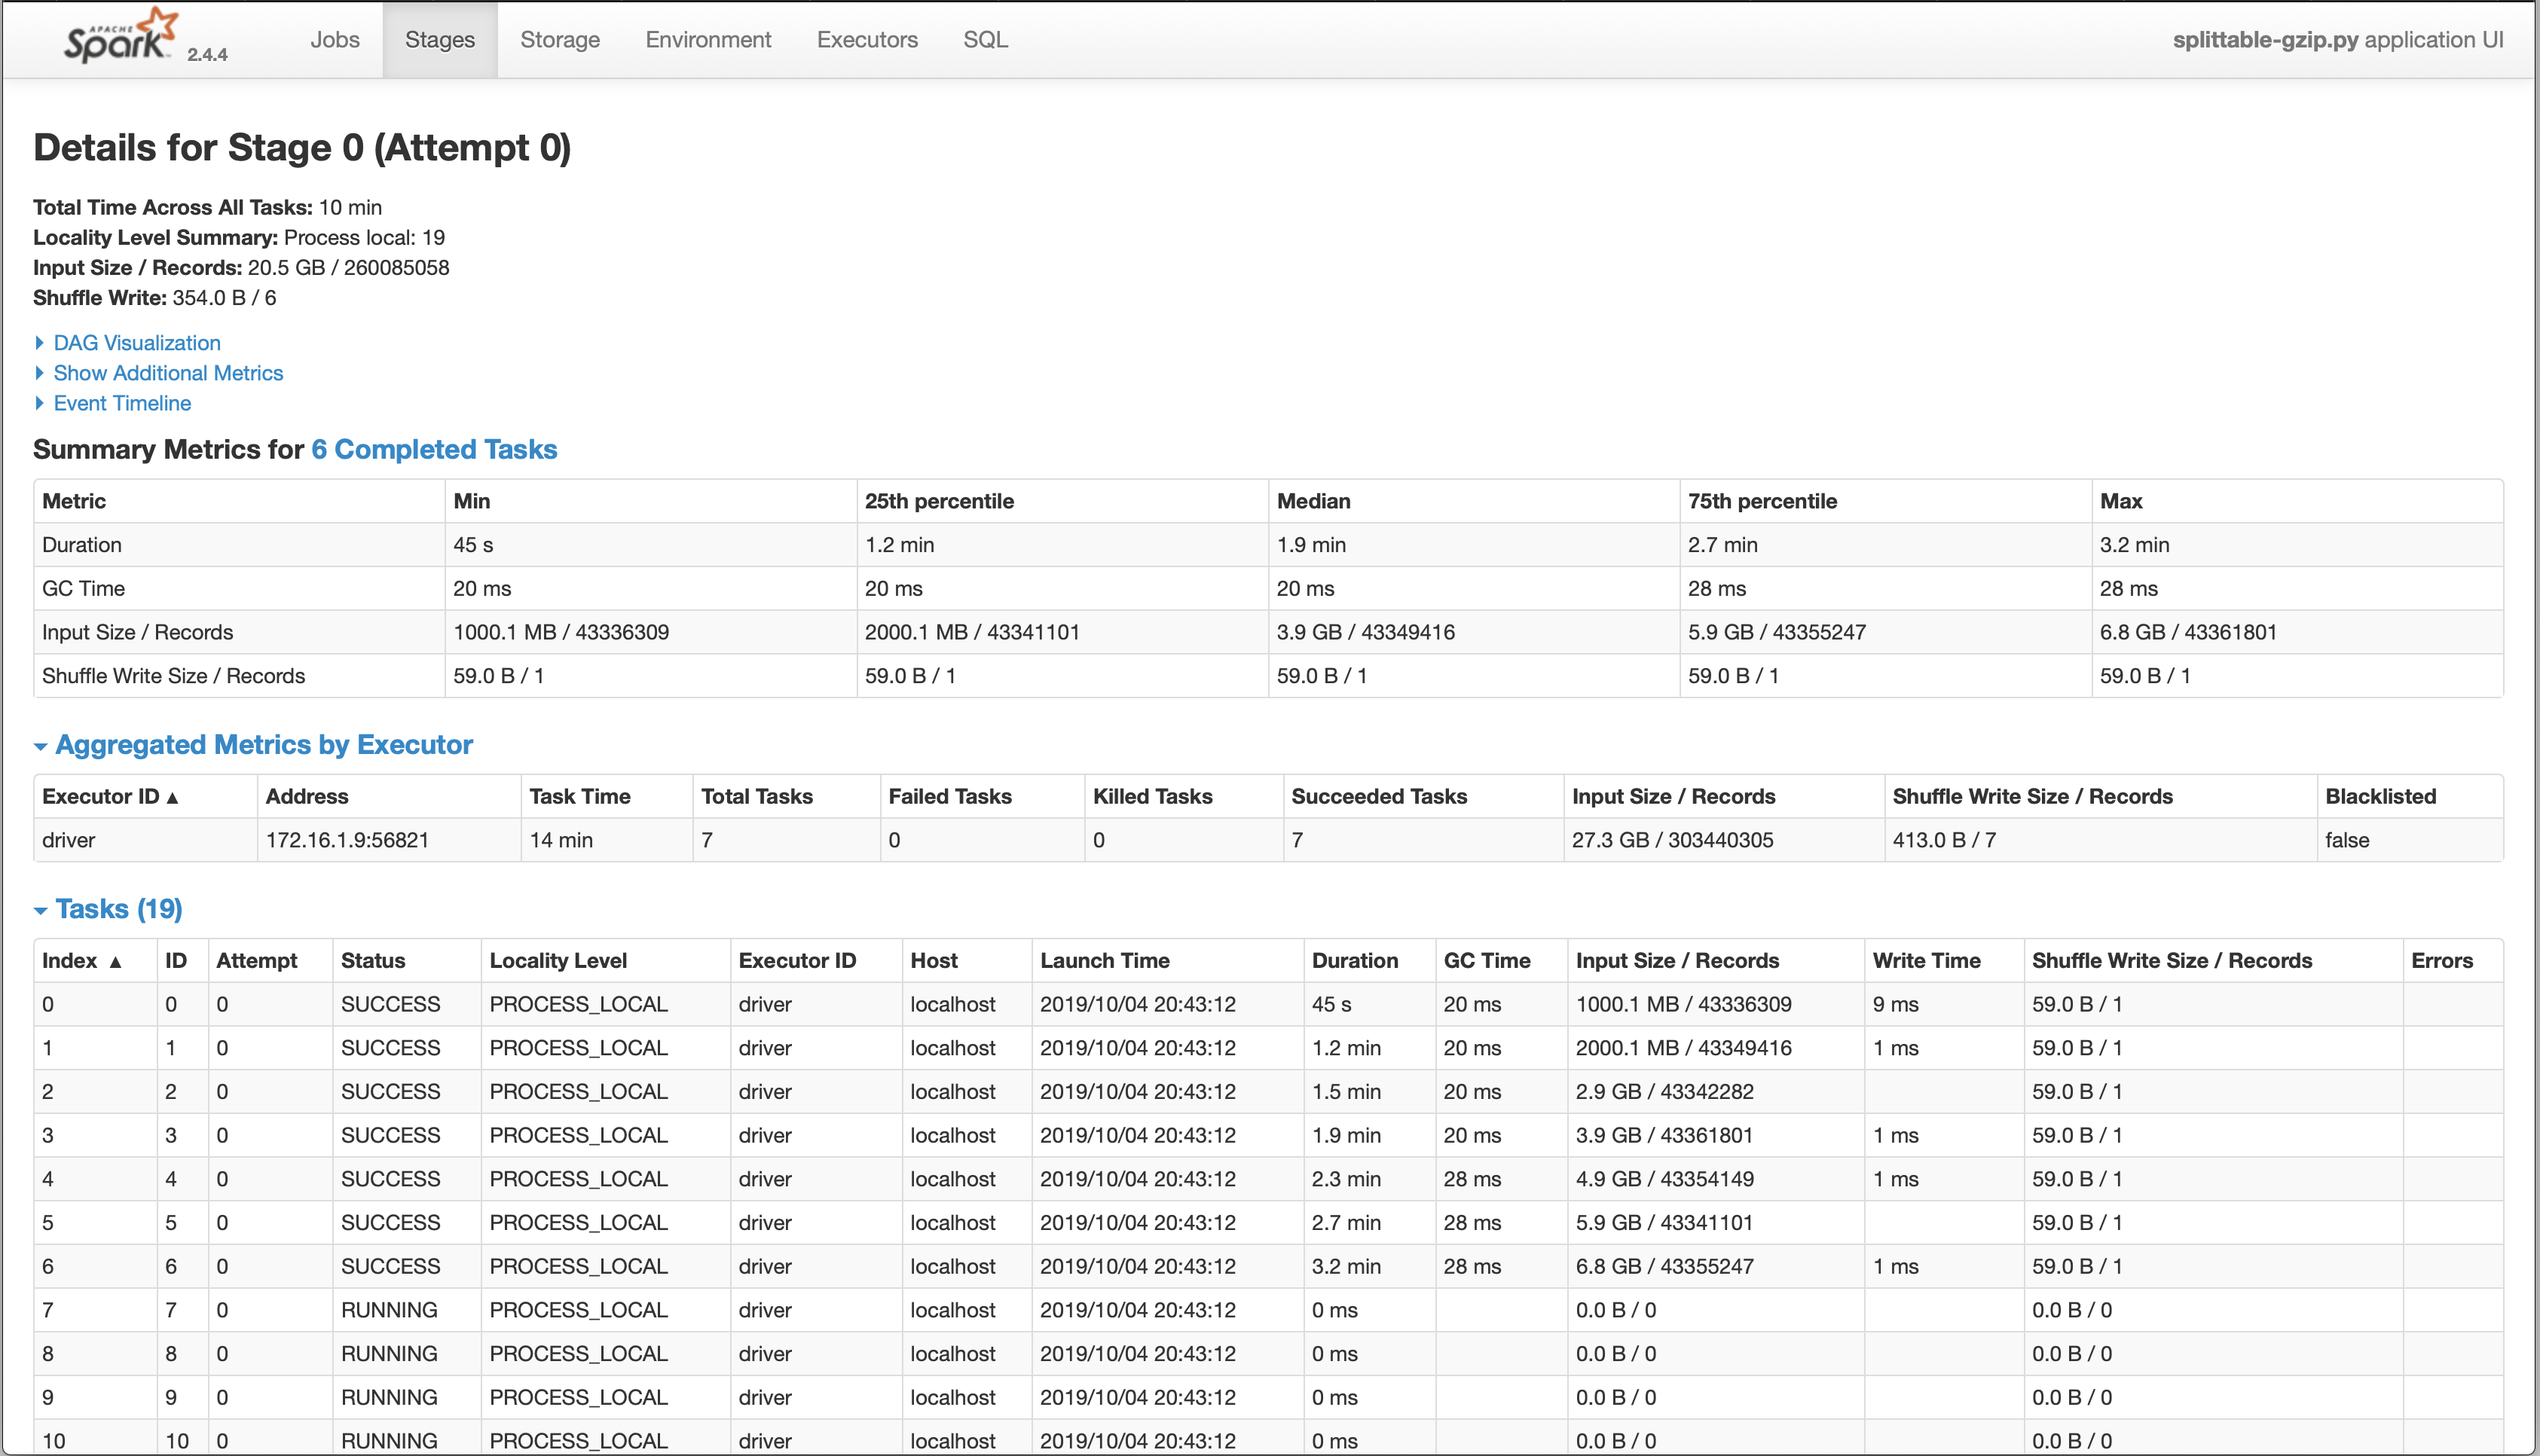The width and height of the screenshot is (2540, 1456).
Task: Expand Show Additional Metrics
Action: point(168,373)
